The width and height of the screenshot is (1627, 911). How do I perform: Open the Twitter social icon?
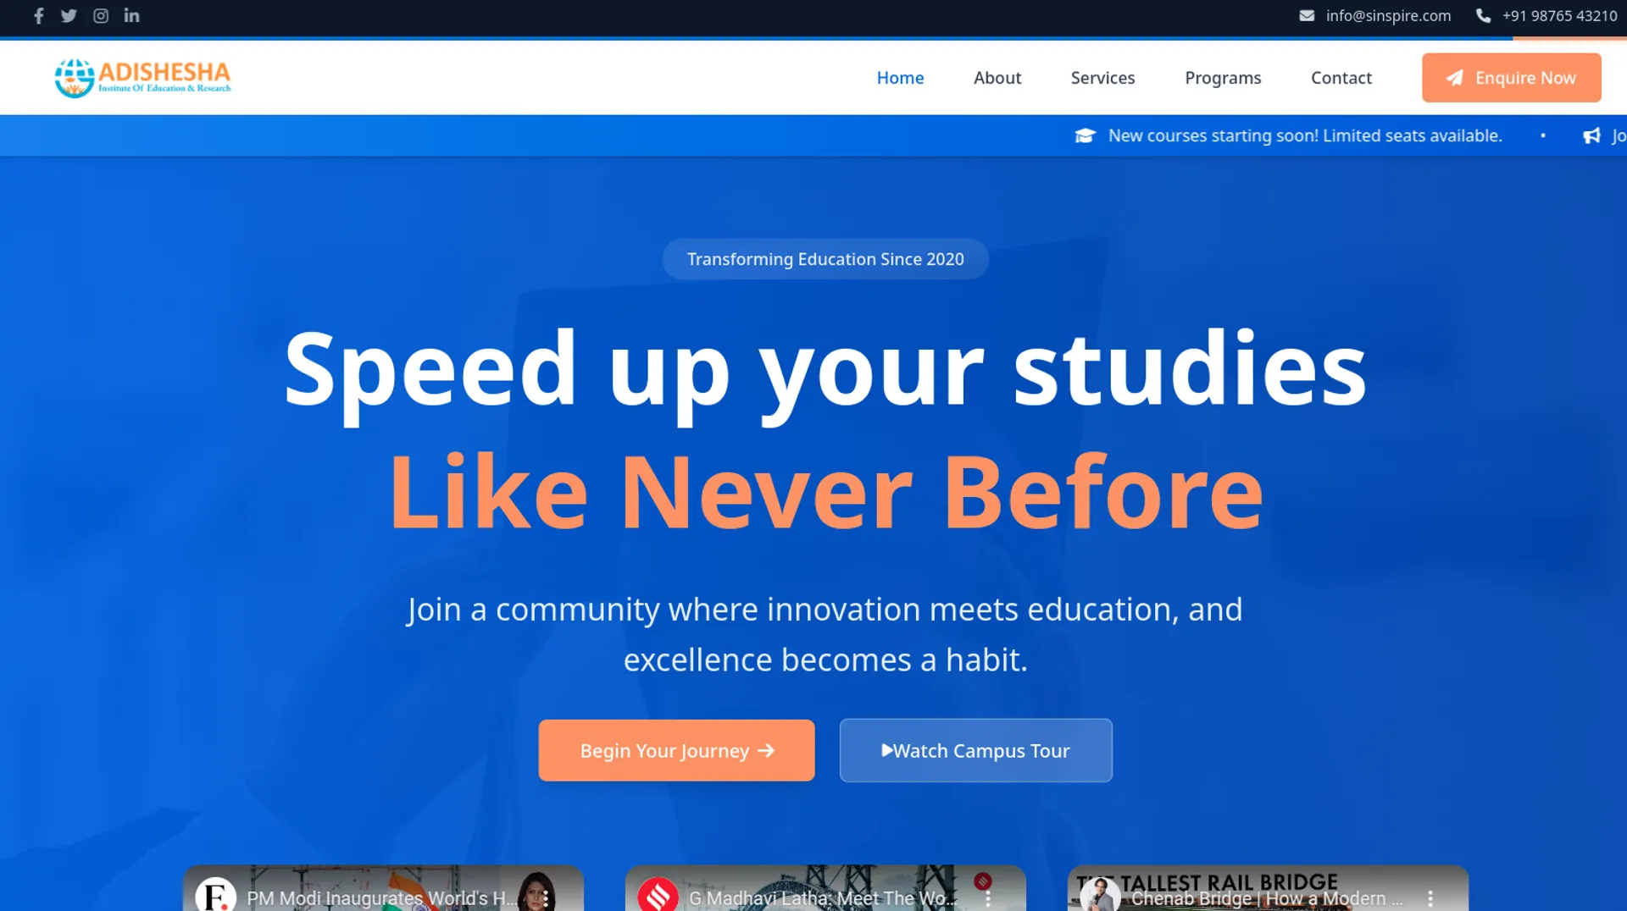[69, 16]
